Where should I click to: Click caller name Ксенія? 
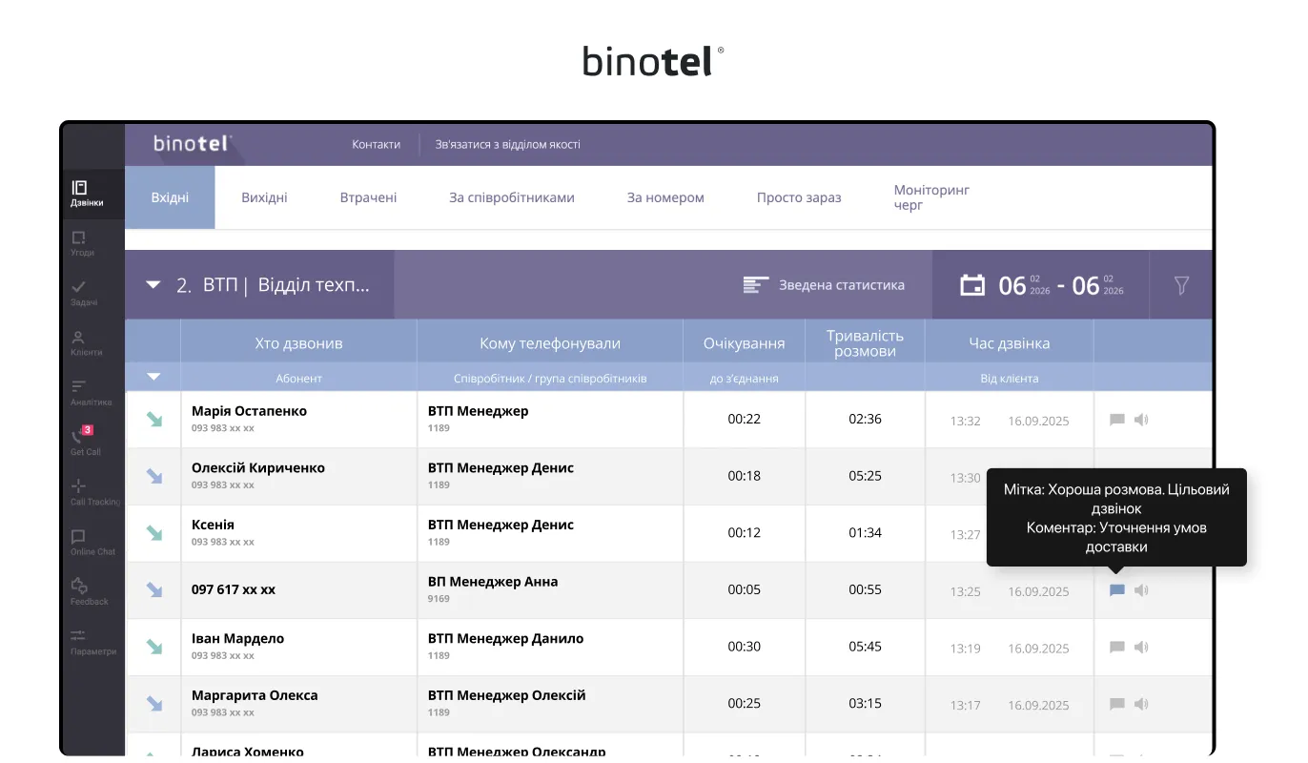pos(213,526)
